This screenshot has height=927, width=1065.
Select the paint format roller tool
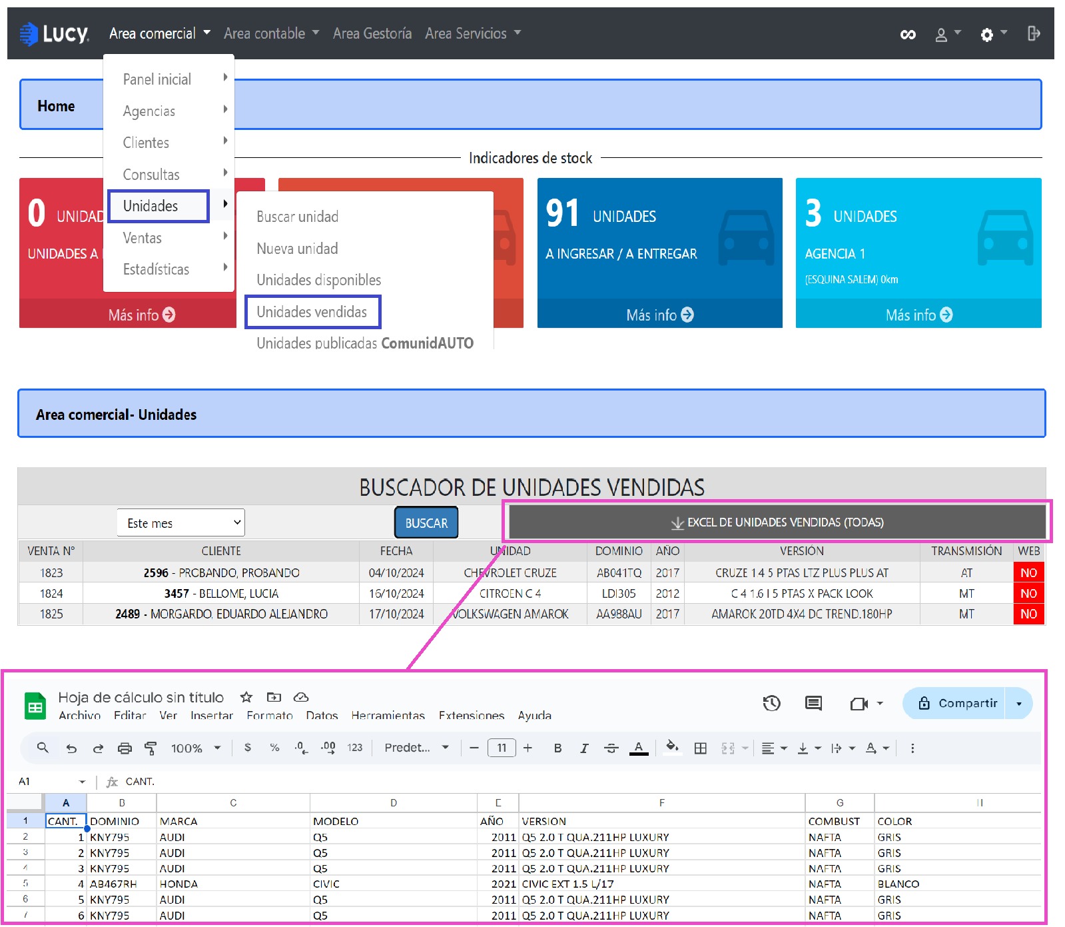pyautogui.click(x=151, y=748)
